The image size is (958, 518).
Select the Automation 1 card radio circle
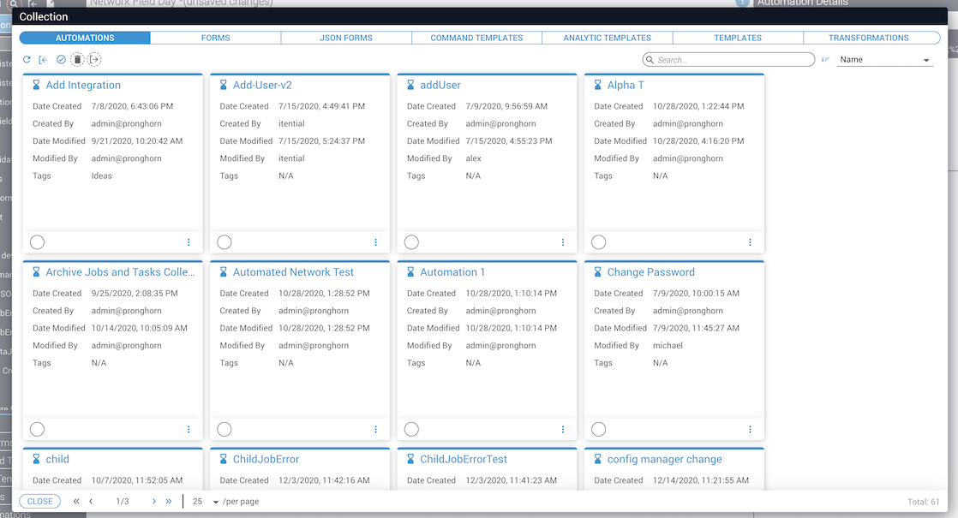(411, 430)
